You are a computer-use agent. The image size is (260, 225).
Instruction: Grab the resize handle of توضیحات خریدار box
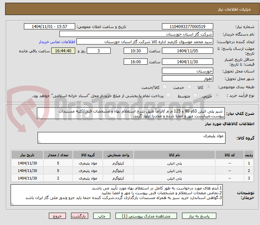coord(12,204)
